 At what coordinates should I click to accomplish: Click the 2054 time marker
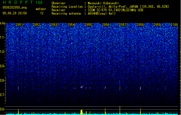point(71,25)
